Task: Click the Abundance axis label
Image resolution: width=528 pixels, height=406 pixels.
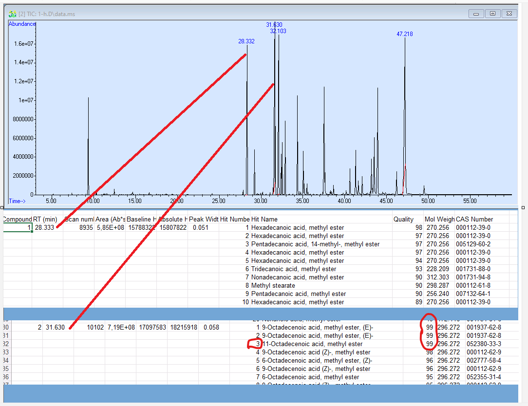Action: 22,23
